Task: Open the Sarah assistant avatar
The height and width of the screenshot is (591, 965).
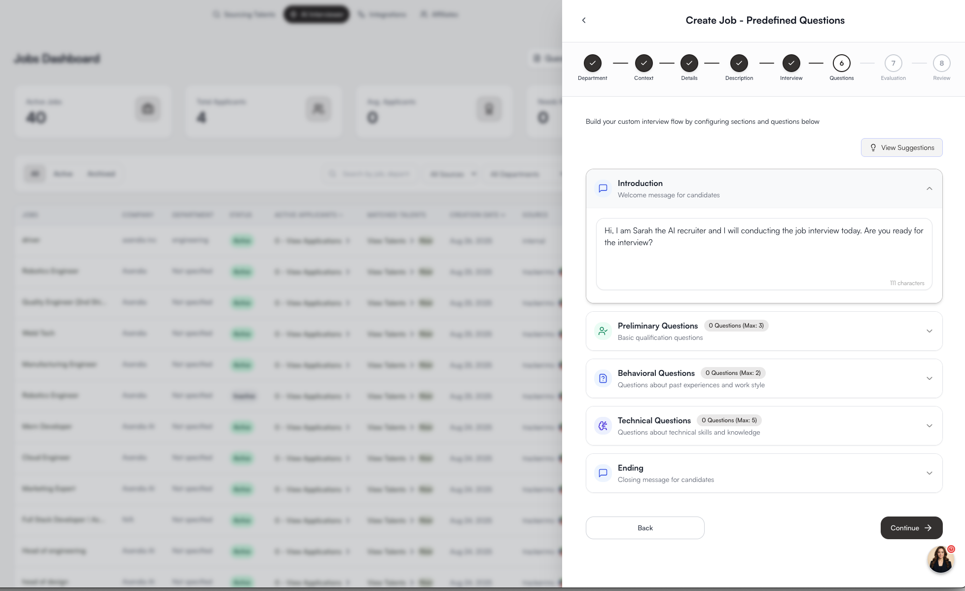Action: [940, 559]
